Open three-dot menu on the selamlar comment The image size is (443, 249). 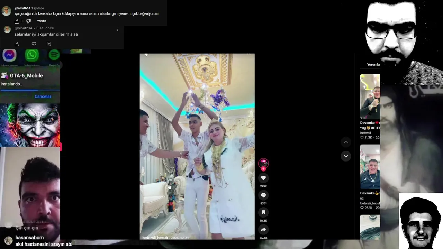pyautogui.click(x=118, y=29)
